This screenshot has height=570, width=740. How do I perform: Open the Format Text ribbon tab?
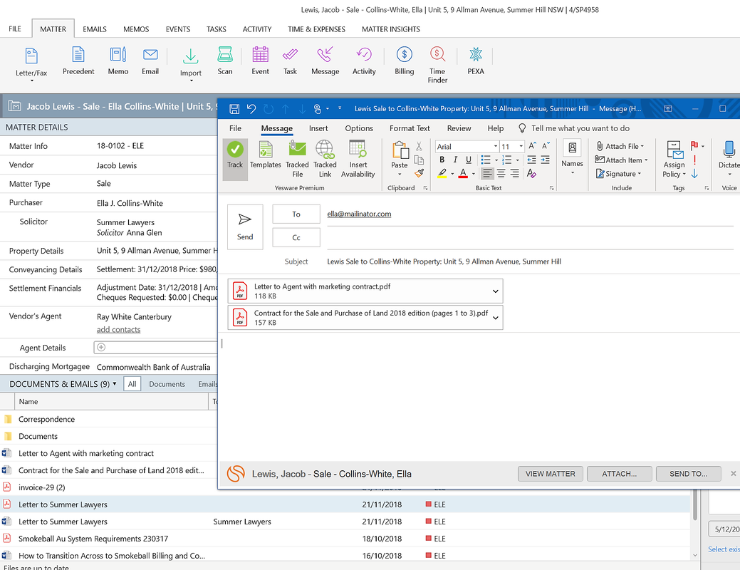point(410,128)
